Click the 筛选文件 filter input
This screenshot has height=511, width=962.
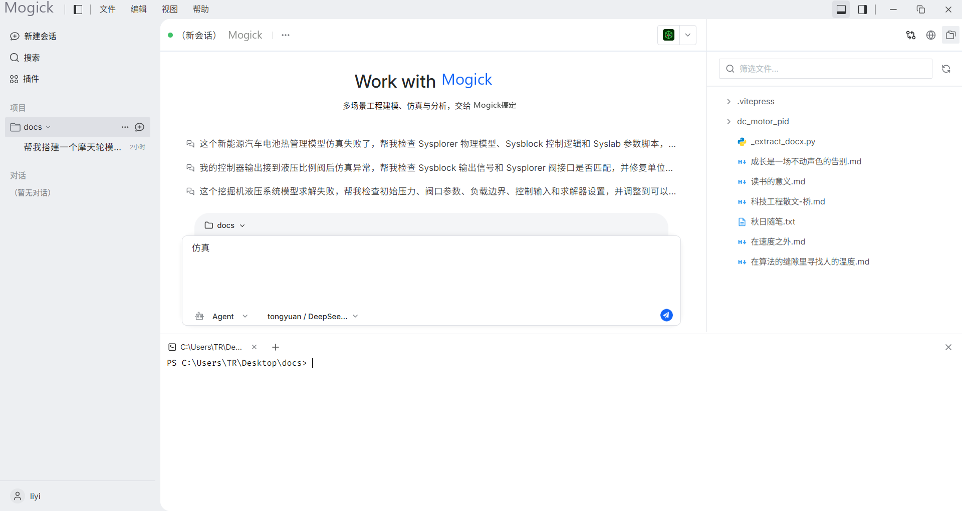tap(826, 69)
